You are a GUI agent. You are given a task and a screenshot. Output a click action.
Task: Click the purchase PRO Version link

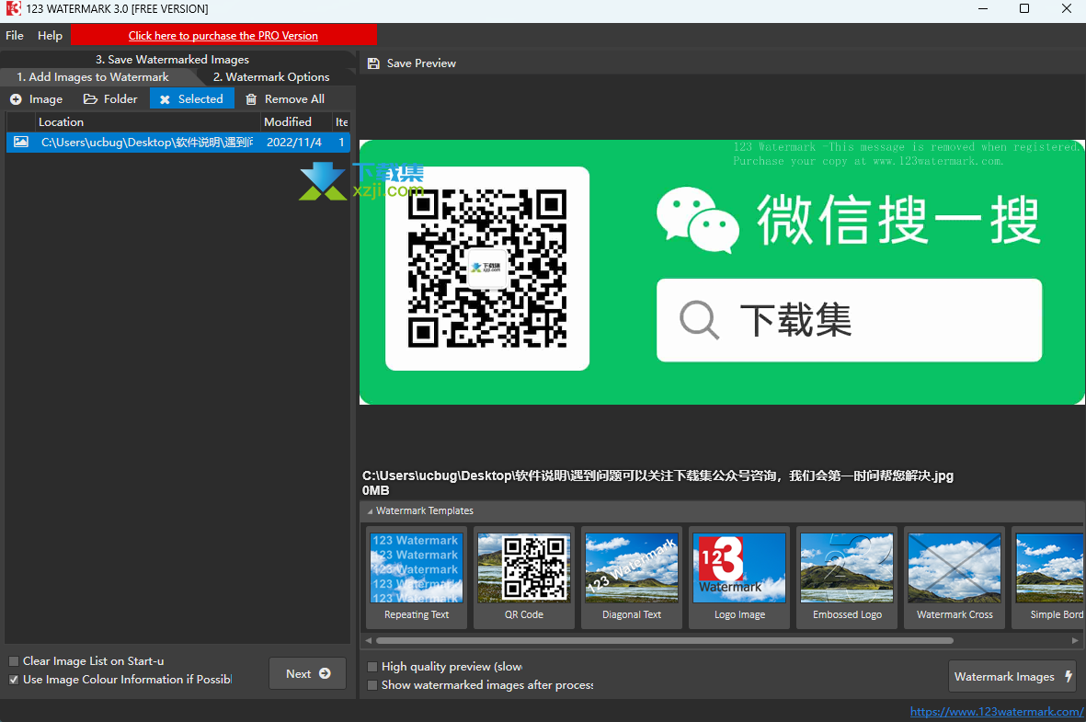223,35
